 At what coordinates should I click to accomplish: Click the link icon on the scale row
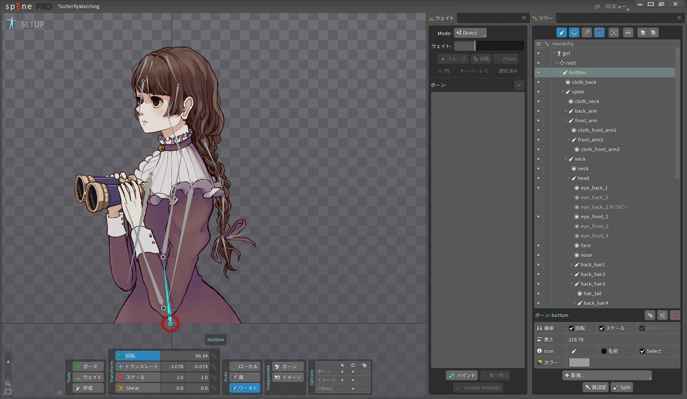tap(214, 377)
